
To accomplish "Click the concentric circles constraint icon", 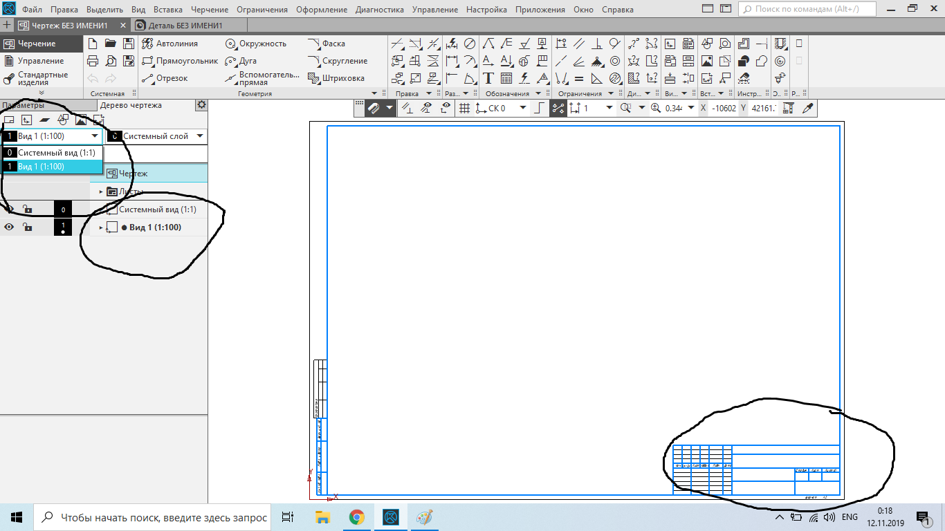I will point(614,61).
